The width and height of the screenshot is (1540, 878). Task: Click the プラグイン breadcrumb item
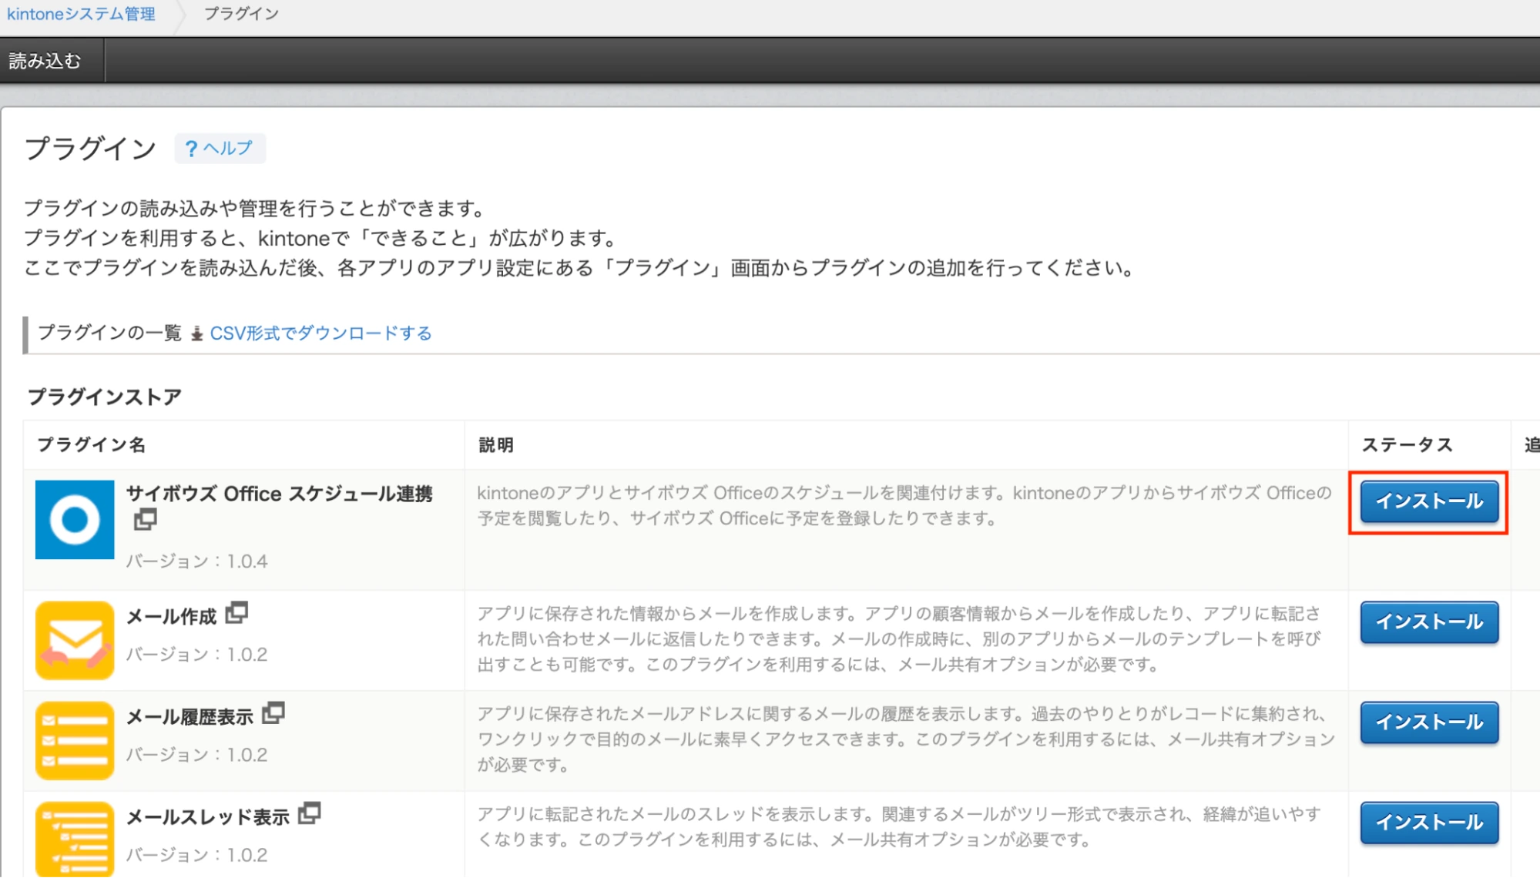[x=241, y=14]
